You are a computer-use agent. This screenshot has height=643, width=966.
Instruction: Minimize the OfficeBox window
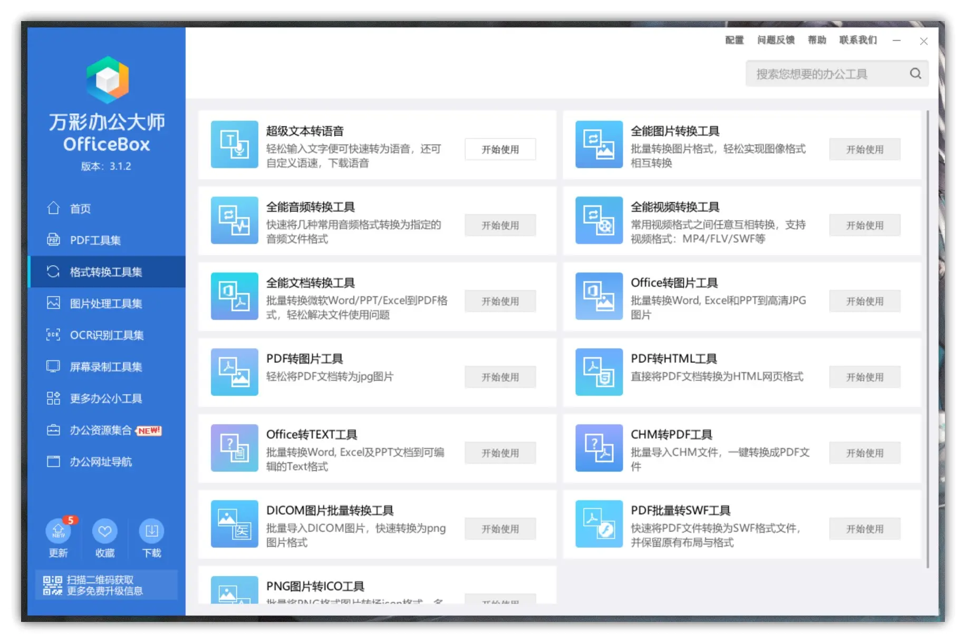click(x=896, y=41)
